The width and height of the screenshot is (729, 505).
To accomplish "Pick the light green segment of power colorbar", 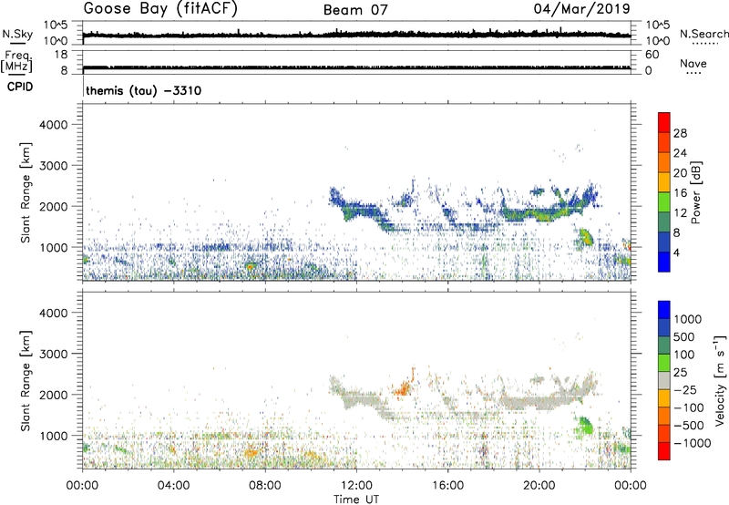I will click(x=664, y=201).
